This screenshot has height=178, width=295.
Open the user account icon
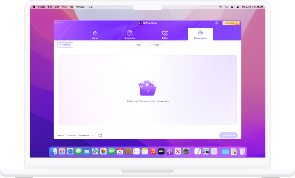(x=216, y=23)
